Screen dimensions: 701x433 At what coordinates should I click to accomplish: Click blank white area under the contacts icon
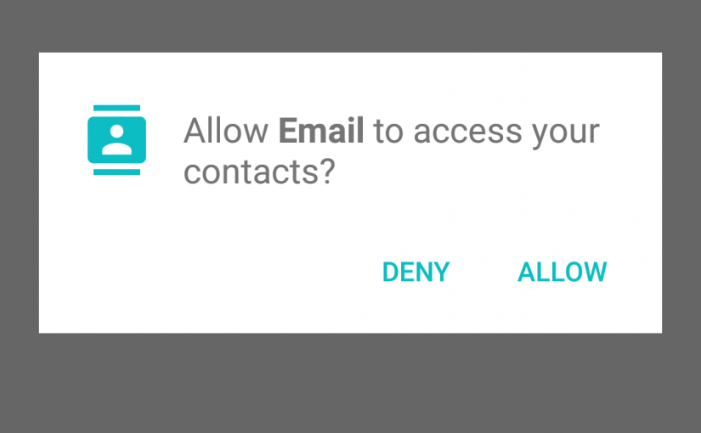click(x=116, y=233)
